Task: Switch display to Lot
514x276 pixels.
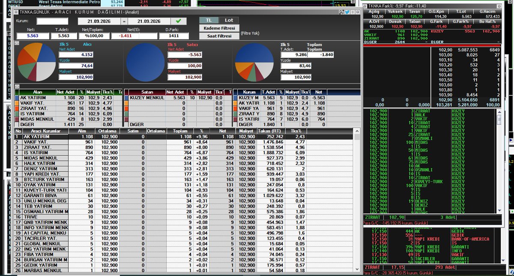Action: tap(229, 20)
